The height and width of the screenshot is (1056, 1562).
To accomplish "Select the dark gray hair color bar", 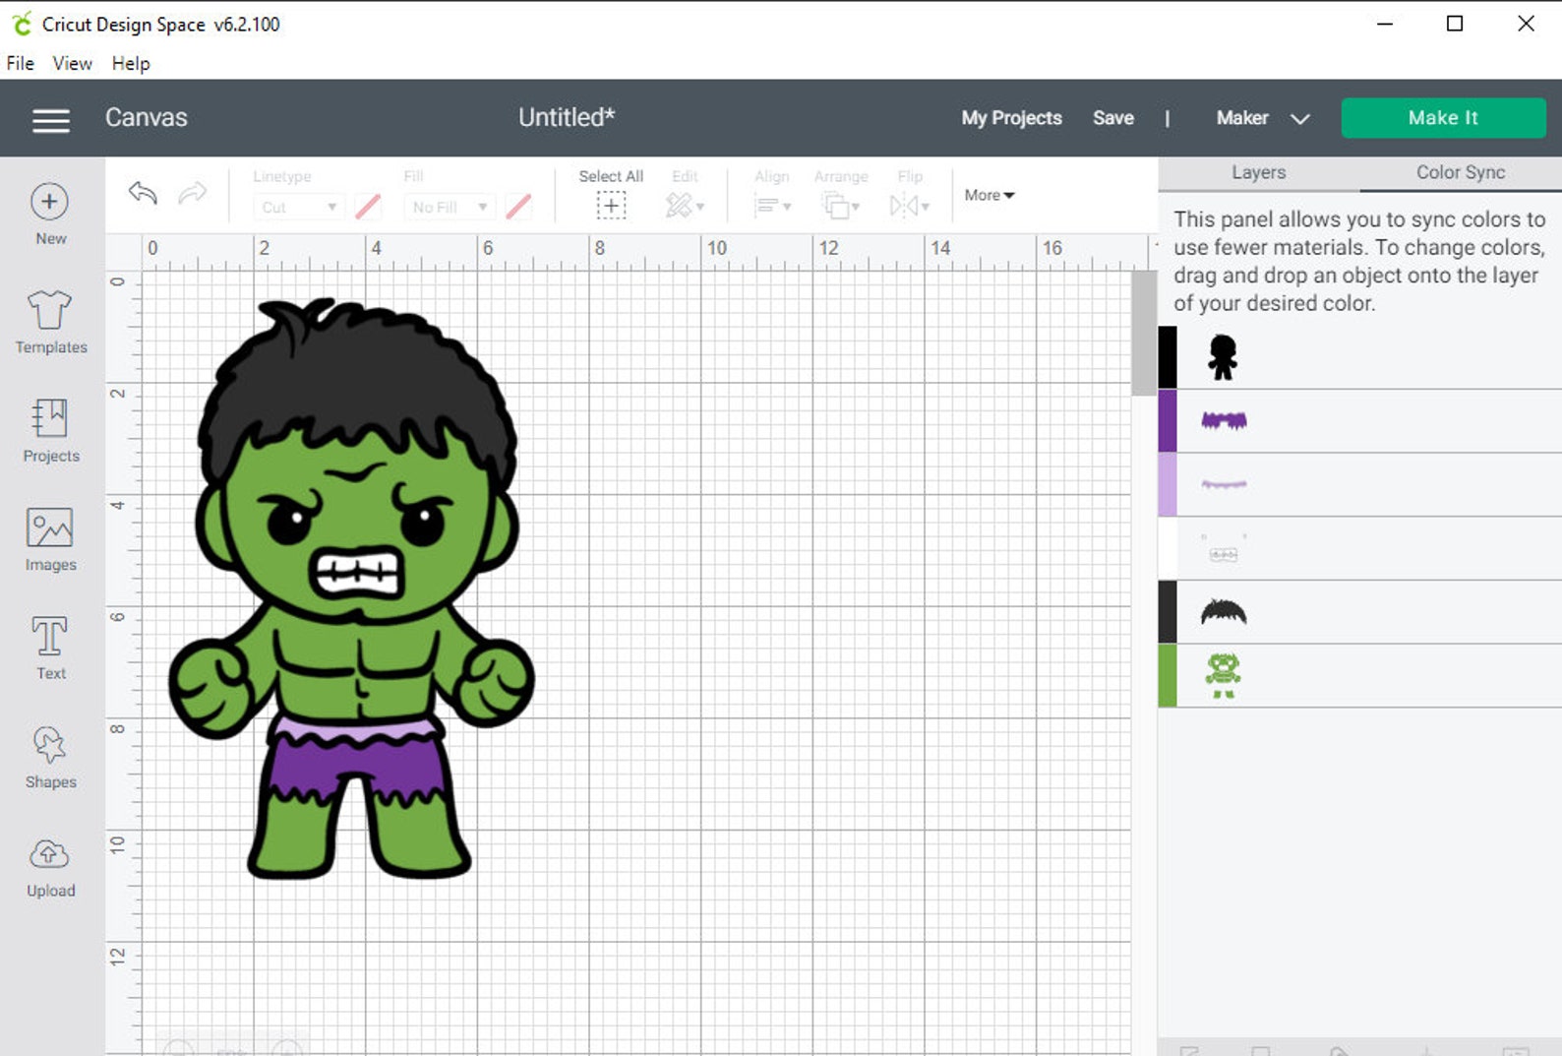I will tap(1168, 612).
